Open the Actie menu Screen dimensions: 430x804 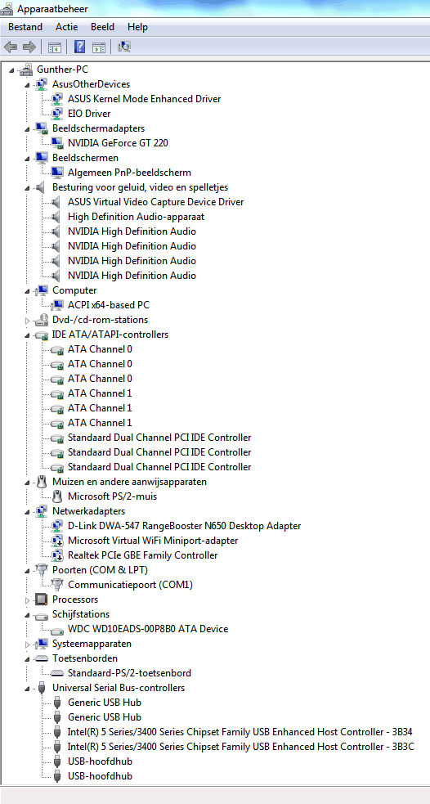pyautogui.click(x=67, y=27)
